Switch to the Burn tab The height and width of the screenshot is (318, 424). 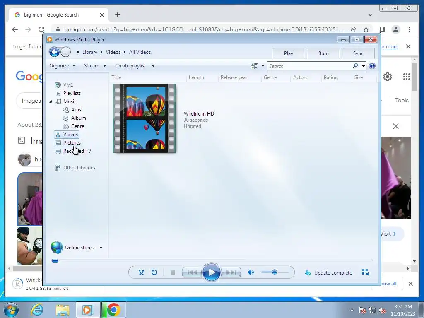point(323,53)
